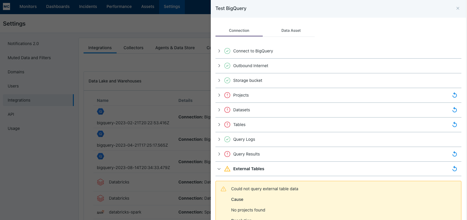This screenshot has height=220, width=467.
Task: Click the External Tables warning triangle icon
Action: tap(227, 169)
